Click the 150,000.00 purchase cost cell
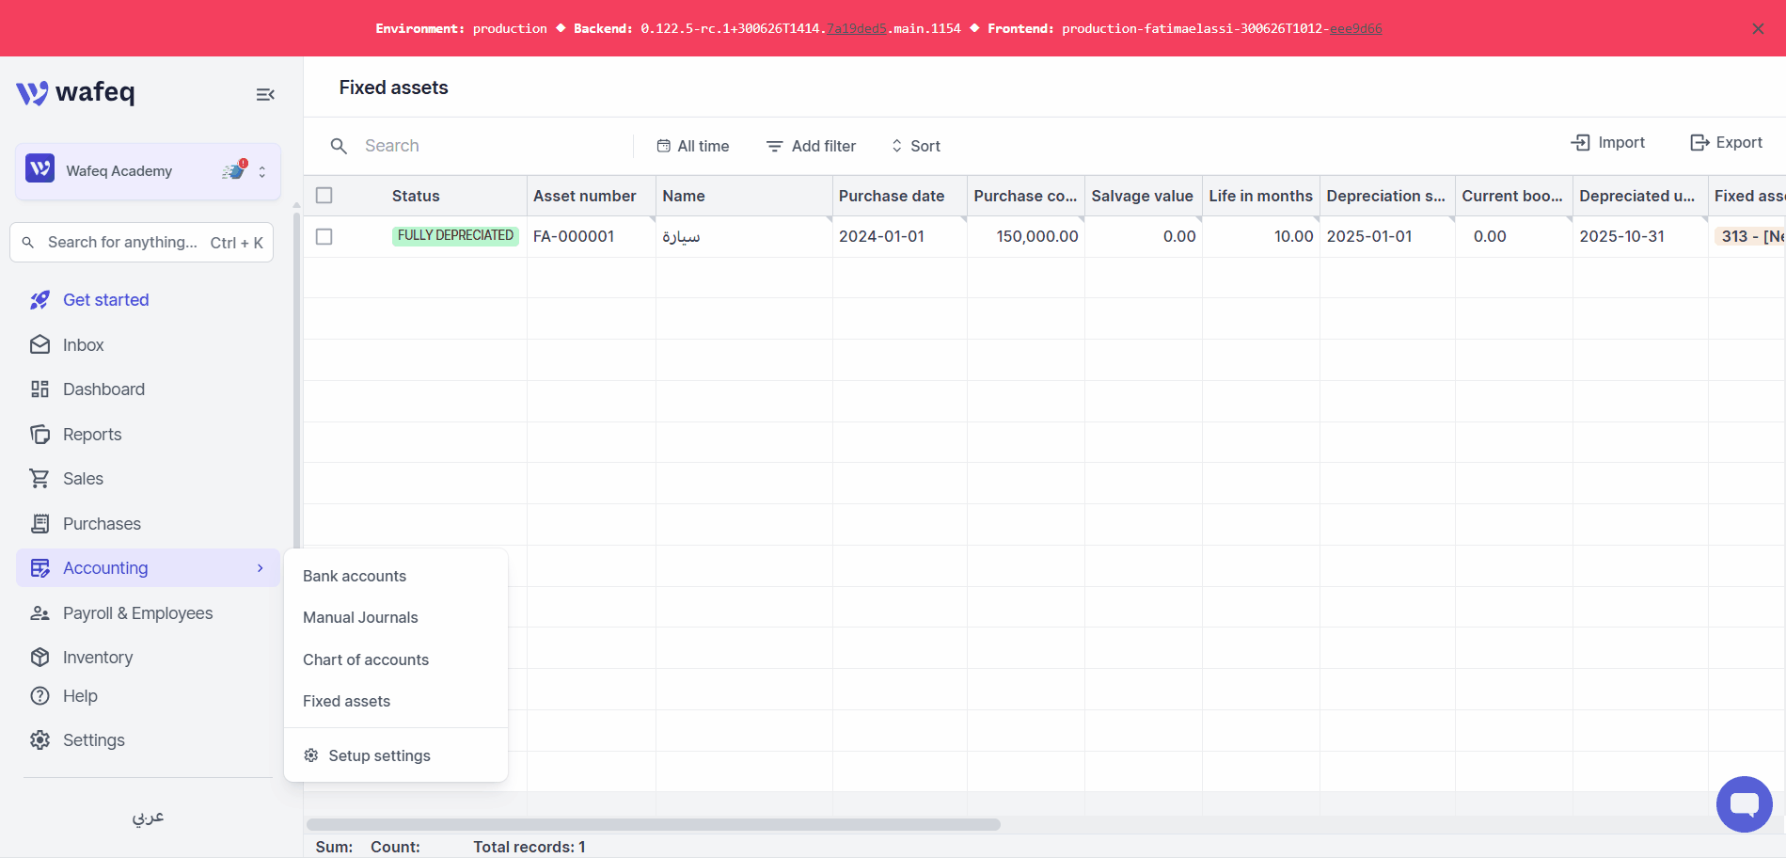The height and width of the screenshot is (858, 1786). (1025, 237)
